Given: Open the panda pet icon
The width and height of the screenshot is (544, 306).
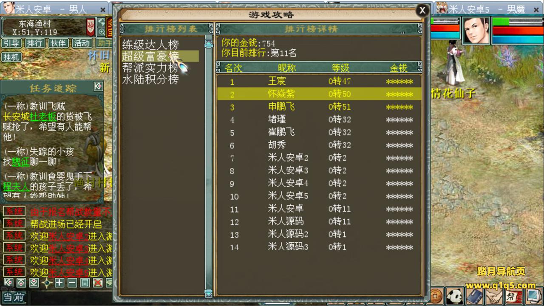Looking at the screenshot, I should (x=455, y=296).
